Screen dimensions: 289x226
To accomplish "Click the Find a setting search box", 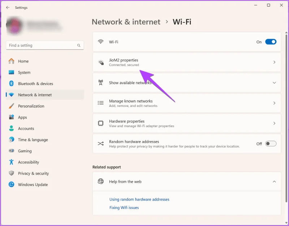I will [45, 46].
